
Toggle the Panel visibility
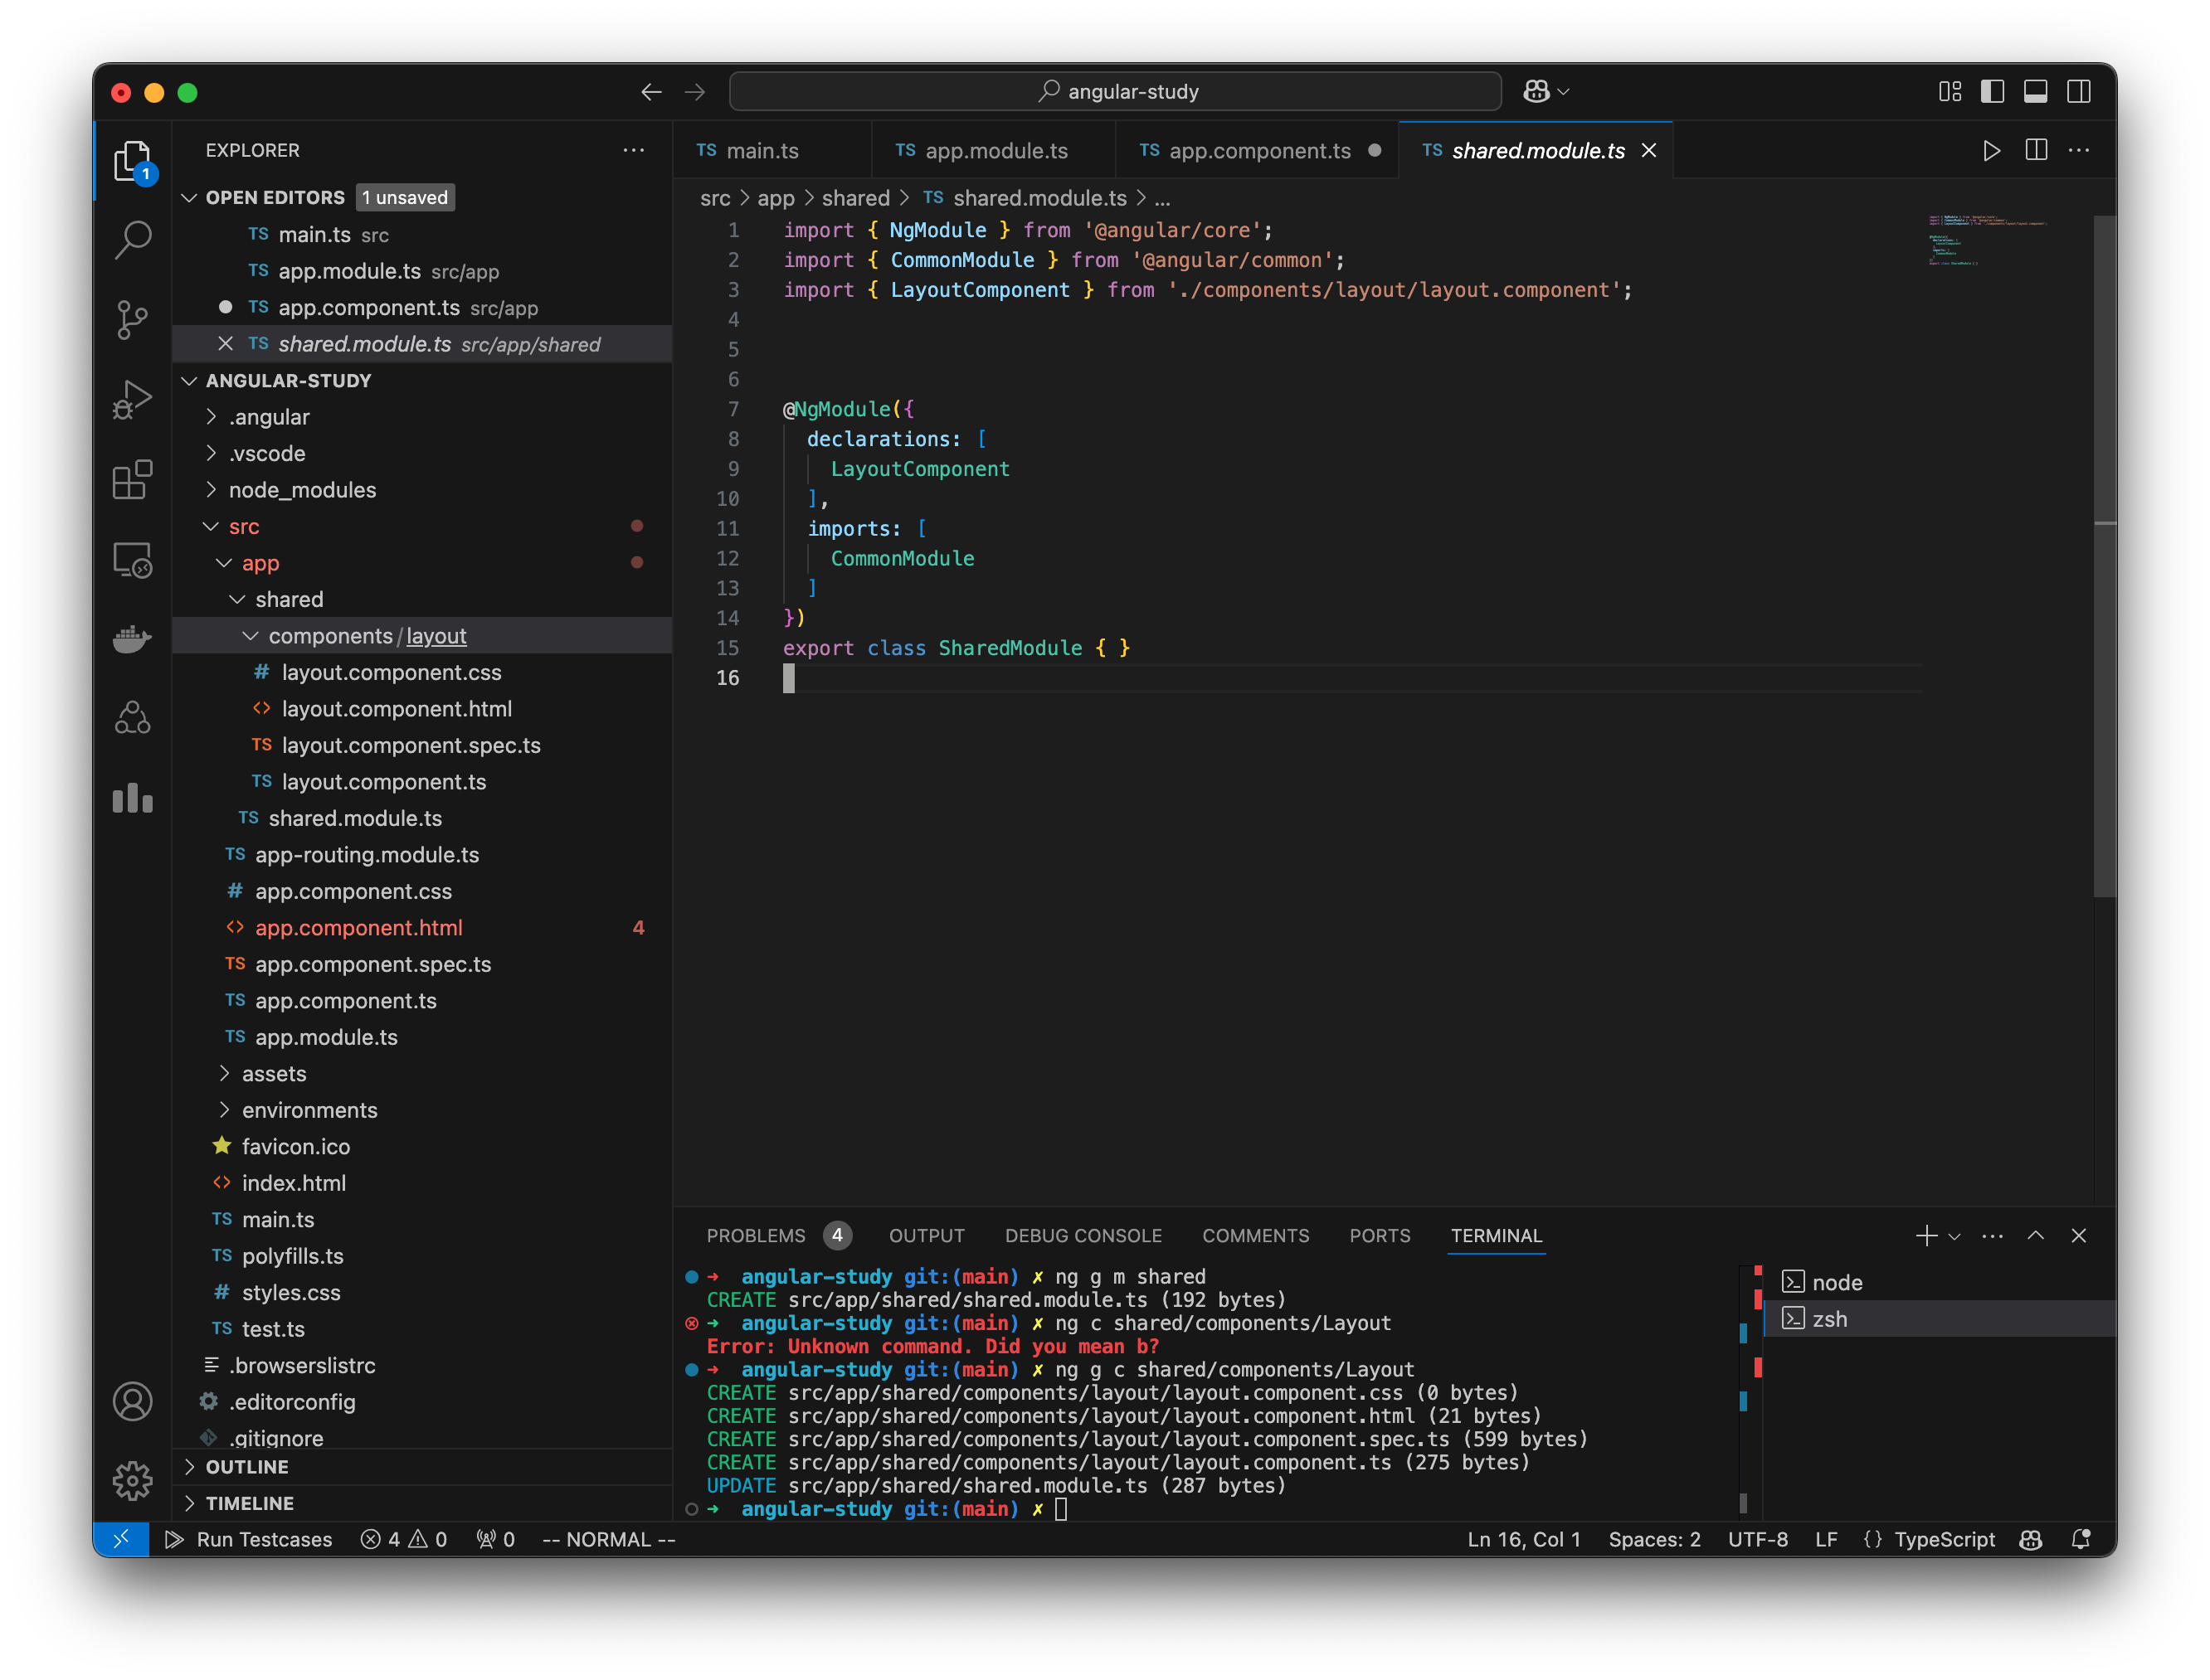2036,91
